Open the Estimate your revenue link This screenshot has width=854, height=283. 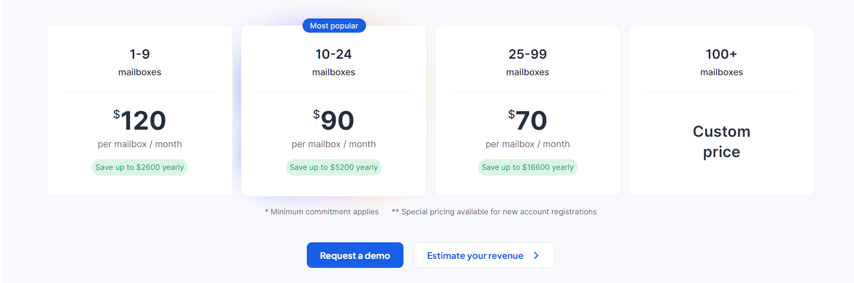point(475,256)
